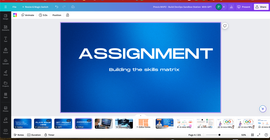Open the Videos panel
The width and height of the screenshot is (270, 140).
pos(6,132)
